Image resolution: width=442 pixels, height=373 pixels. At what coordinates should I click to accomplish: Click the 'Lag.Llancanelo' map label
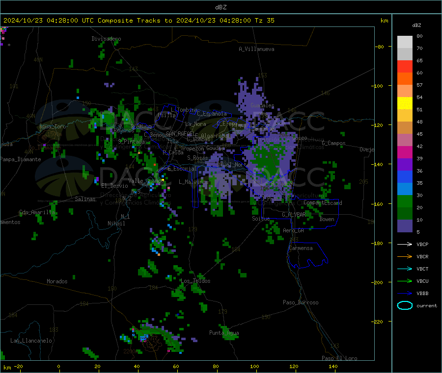[x=31, y=341]
